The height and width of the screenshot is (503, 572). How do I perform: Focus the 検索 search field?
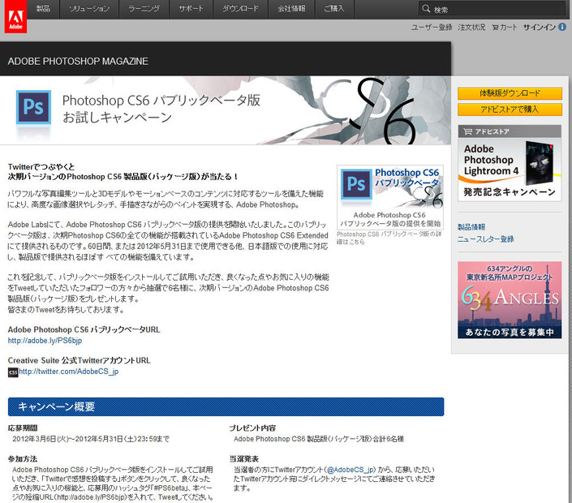pos(492,9)
